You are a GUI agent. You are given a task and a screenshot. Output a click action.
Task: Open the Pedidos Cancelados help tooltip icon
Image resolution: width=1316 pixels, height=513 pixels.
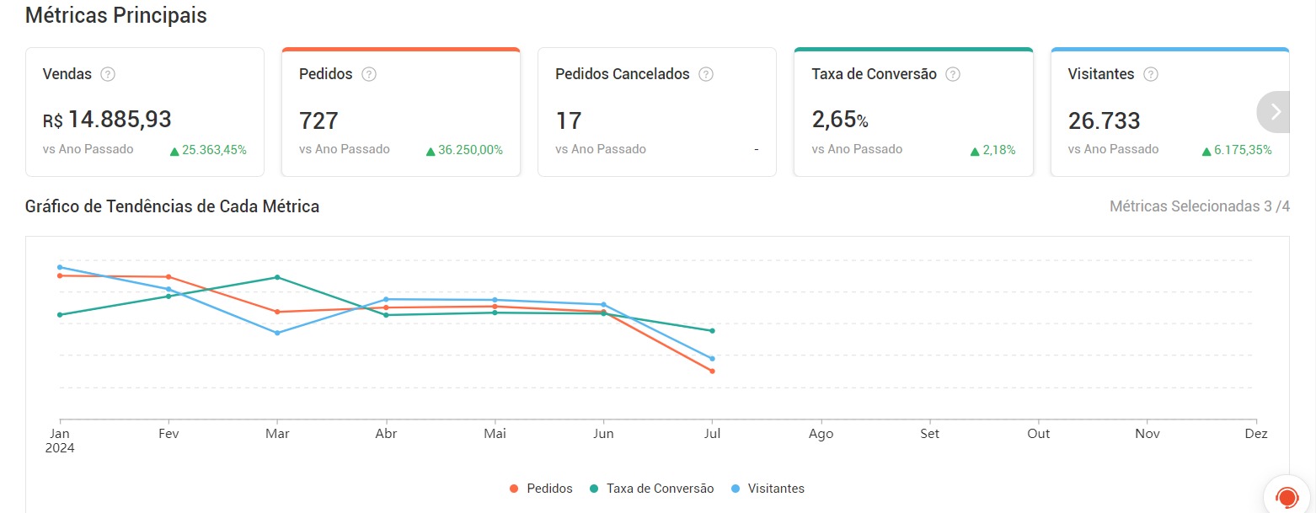click(706, 74)
